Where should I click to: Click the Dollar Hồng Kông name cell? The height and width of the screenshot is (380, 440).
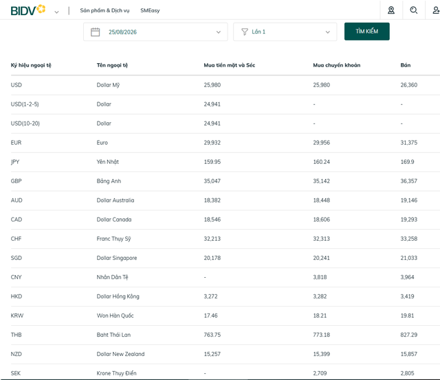[x=118, y=296]
